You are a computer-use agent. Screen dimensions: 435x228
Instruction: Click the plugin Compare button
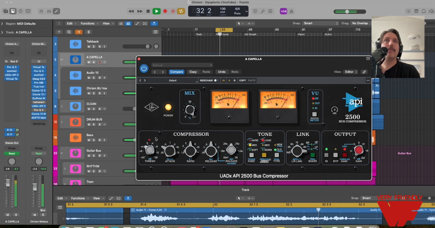pyautogui.click(x=176, y=72)
